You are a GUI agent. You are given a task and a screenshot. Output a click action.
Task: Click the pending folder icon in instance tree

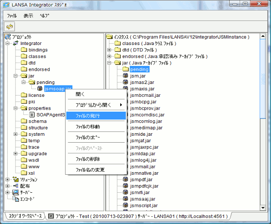pyautogui.click(x=126, y=69)
